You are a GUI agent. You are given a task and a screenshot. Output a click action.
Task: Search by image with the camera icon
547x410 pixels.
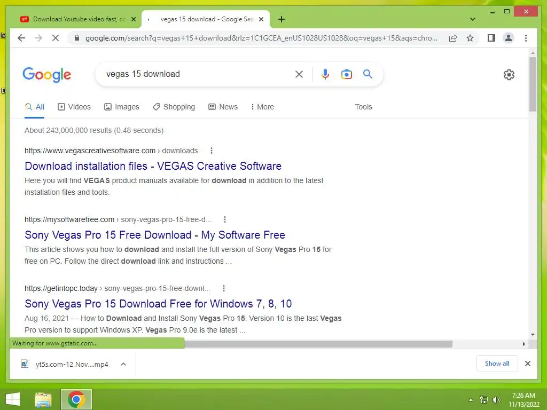(346, 74)
